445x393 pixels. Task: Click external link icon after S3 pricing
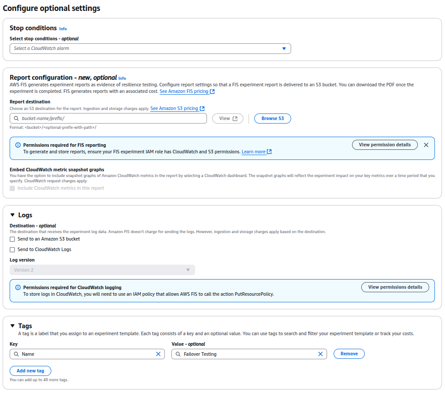point(202,108)
